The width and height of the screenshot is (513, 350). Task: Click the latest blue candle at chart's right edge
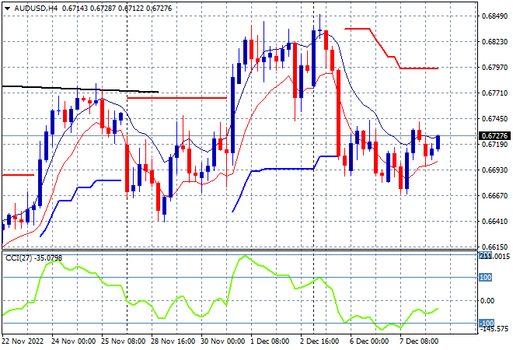click(x=438, y=142)
